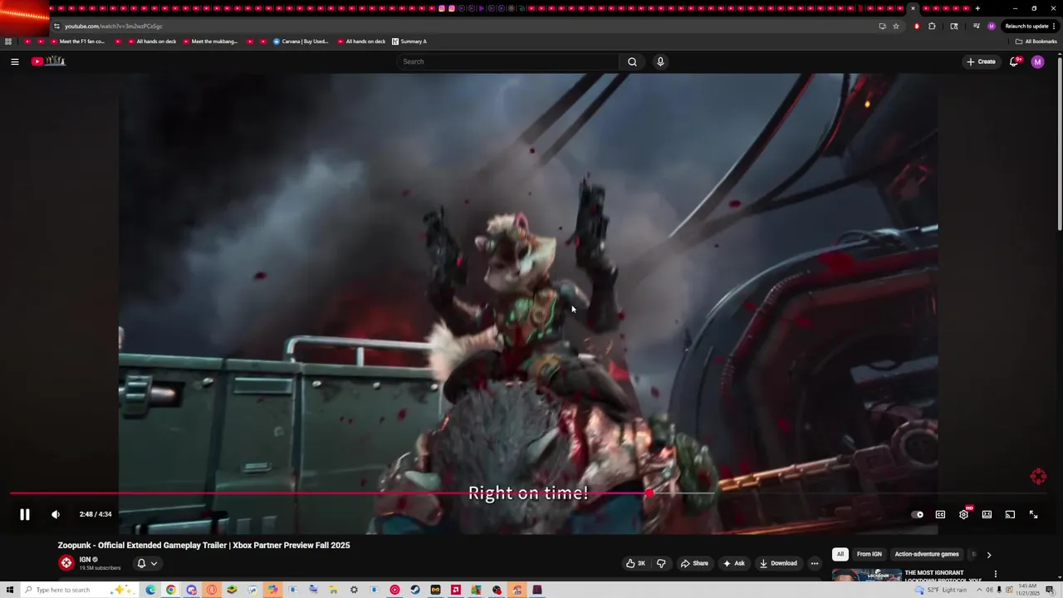This screenshot has height=598, width=1063.
Task: Select the All filter chip
Action: [840, 554]
